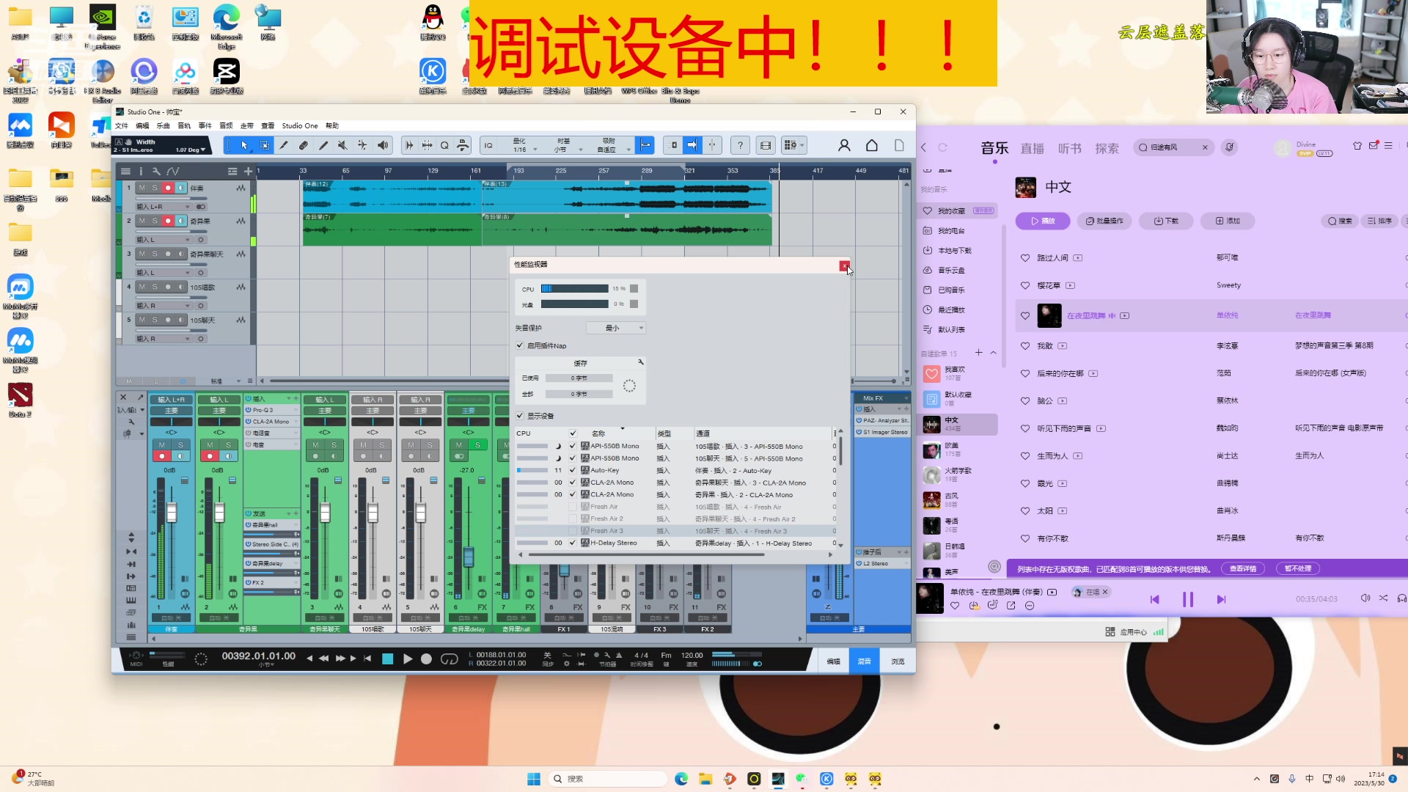Adjust channel 1 fader in mixer
The image size is (1408, 792).
(x=172, y=512)
